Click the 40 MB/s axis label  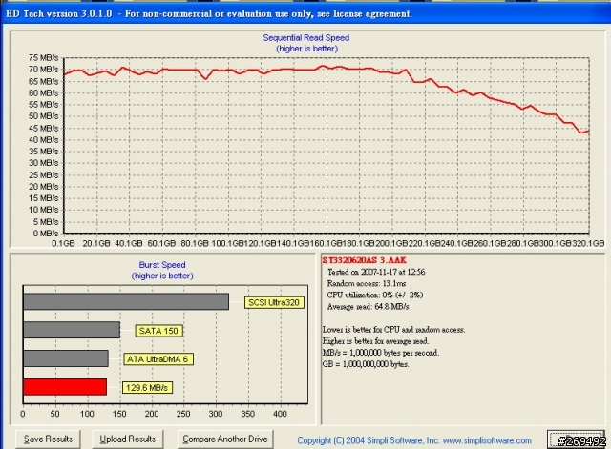click(x=43, y=140)
